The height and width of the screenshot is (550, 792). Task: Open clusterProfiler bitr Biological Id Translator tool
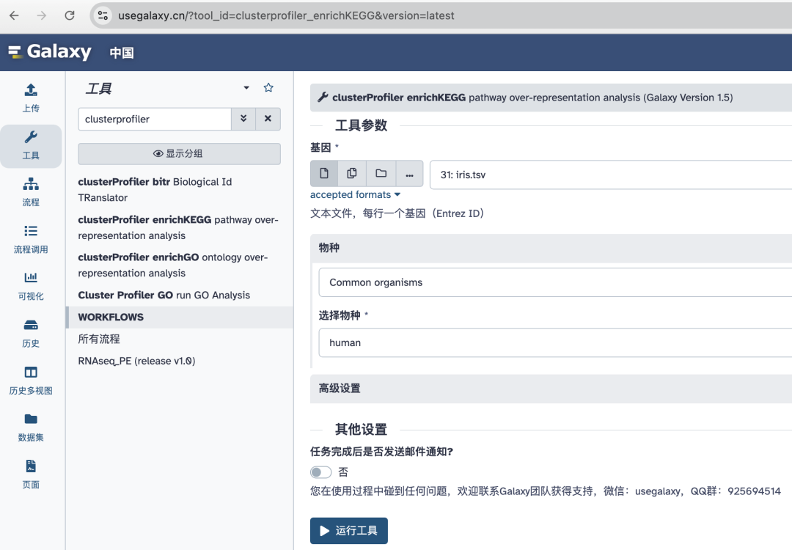(x=155, y=190)
